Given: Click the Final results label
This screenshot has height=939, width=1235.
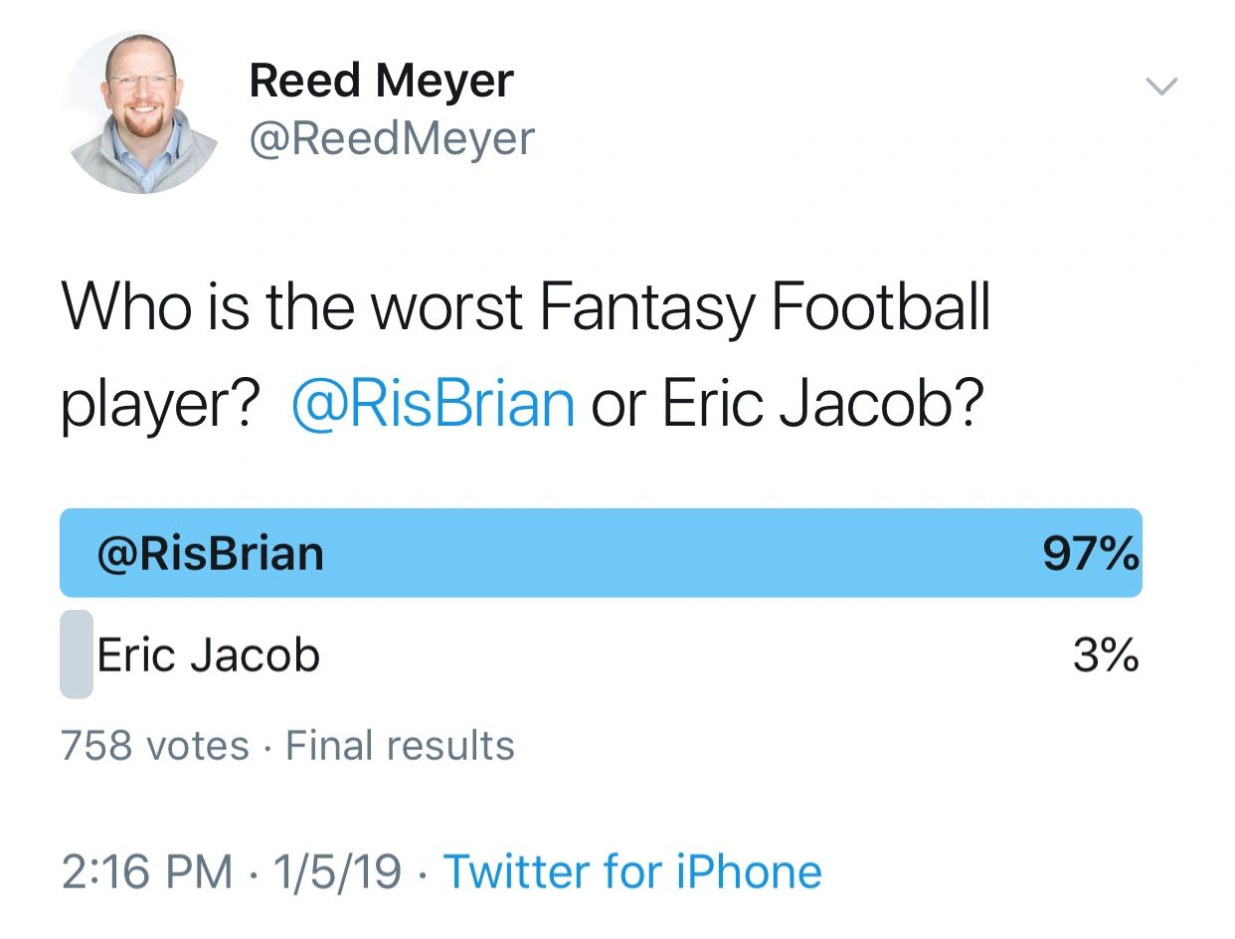Looking at the screenshot, I should pyautogui.click(x=401, y=745).
